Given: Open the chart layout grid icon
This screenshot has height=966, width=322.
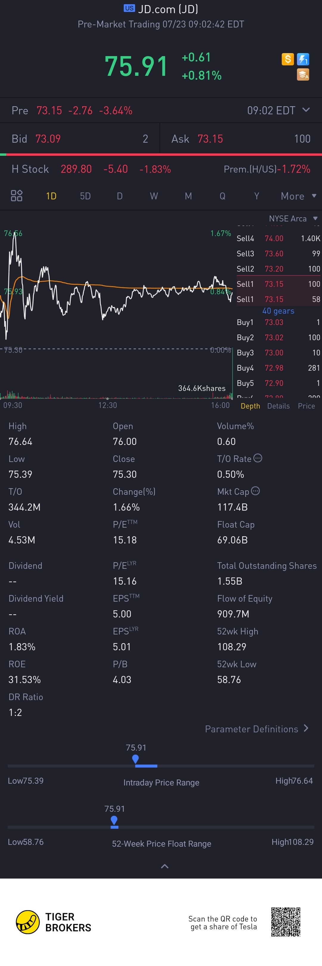Looking at the screenshot, I should [x=16, y=196].
